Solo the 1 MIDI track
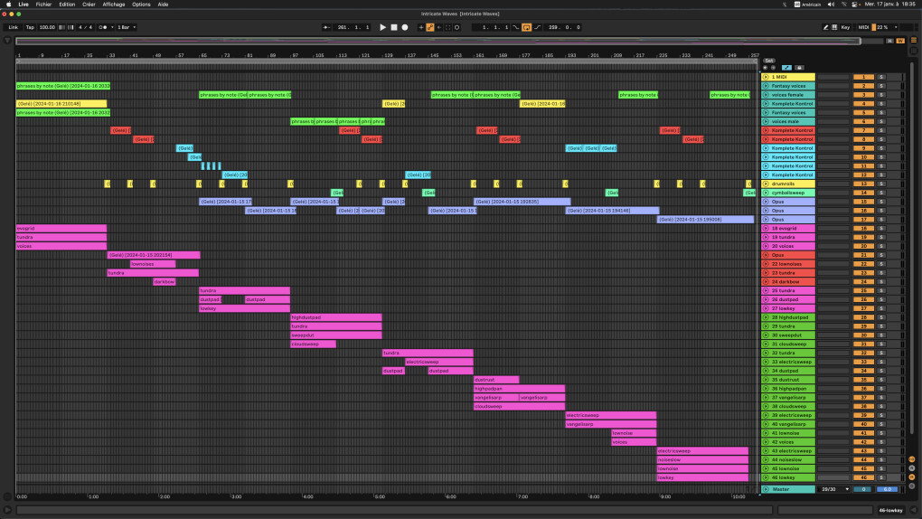Image resolution: width=922 pixels, height=519 pixels. pos(881,77)
